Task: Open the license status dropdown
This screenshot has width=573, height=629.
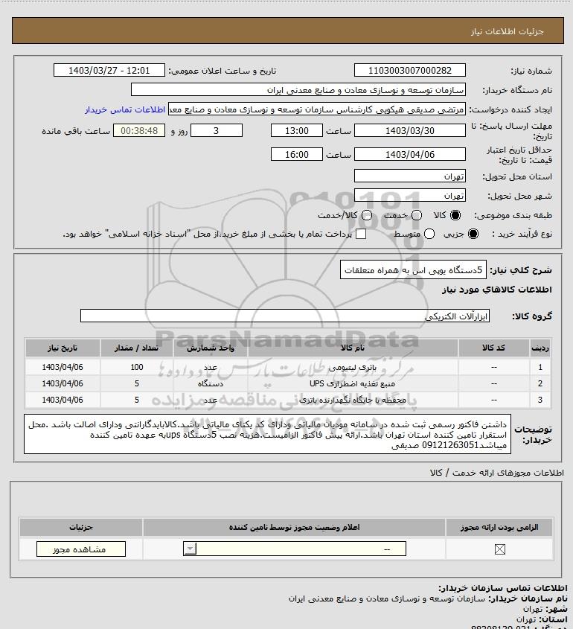Action: coord(295,549)
